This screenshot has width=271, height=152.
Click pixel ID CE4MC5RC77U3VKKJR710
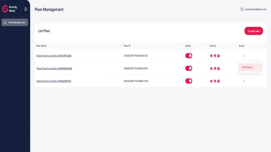coord(135,69)
